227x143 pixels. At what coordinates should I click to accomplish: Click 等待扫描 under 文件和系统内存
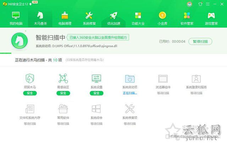tap(30, 123)
